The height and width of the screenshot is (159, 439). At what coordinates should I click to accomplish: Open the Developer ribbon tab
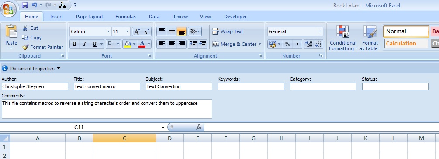pos(235,17)
